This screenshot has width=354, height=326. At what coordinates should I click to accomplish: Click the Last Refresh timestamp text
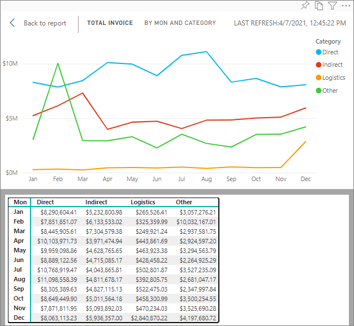tap(290, 23)
